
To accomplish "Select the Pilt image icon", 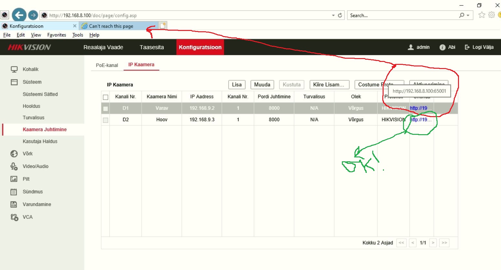I will pos(14,179).
